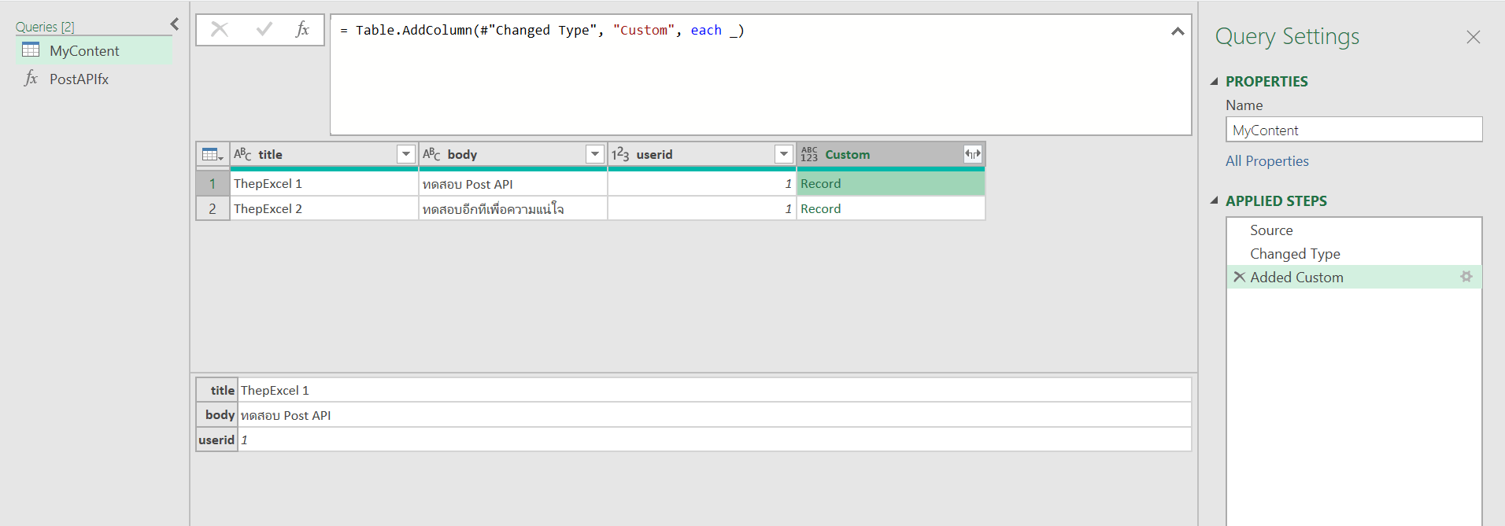Screen dimensions: 1505x526
Task: Delete the Added Custom step
Action: [1239, 277]
